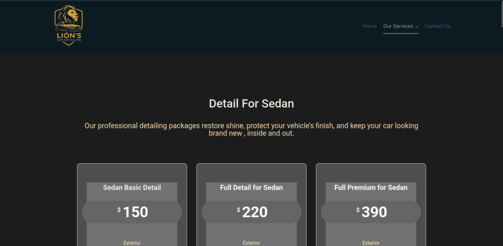Click the dollar sign beside 150
Viewport: 503px width, 246px height.
119,210
